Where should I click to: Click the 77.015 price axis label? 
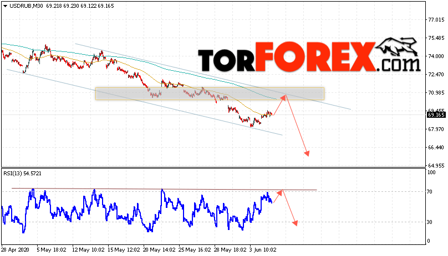pos(436,20)
